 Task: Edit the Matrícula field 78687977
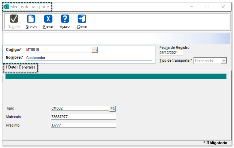pos(83,117)
